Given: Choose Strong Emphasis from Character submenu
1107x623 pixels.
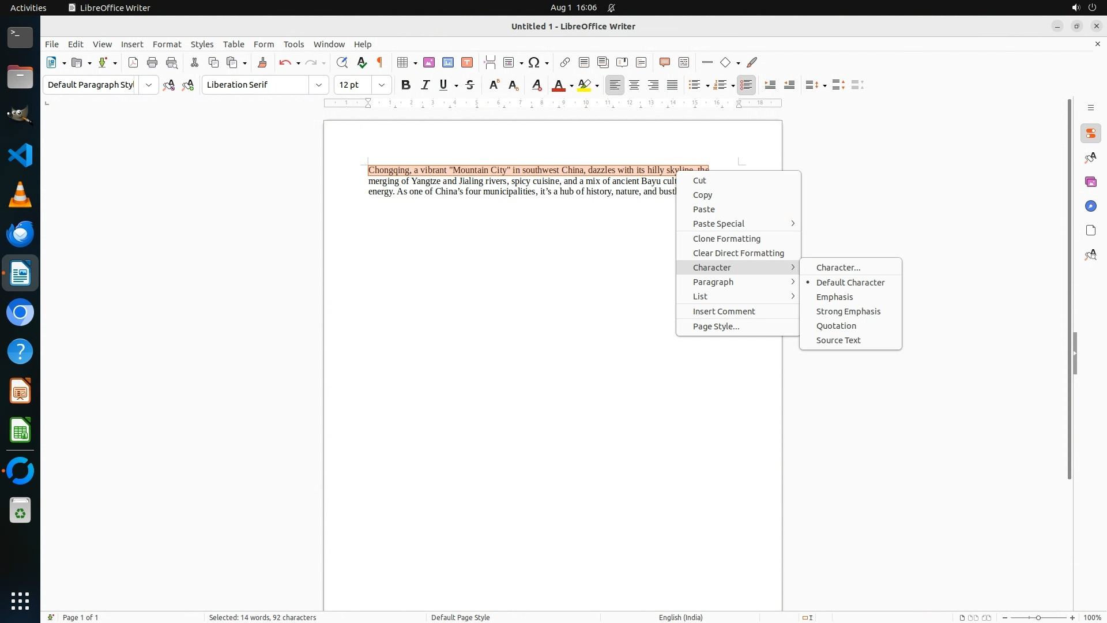Looking at the screenshot, I should (848, 311).
